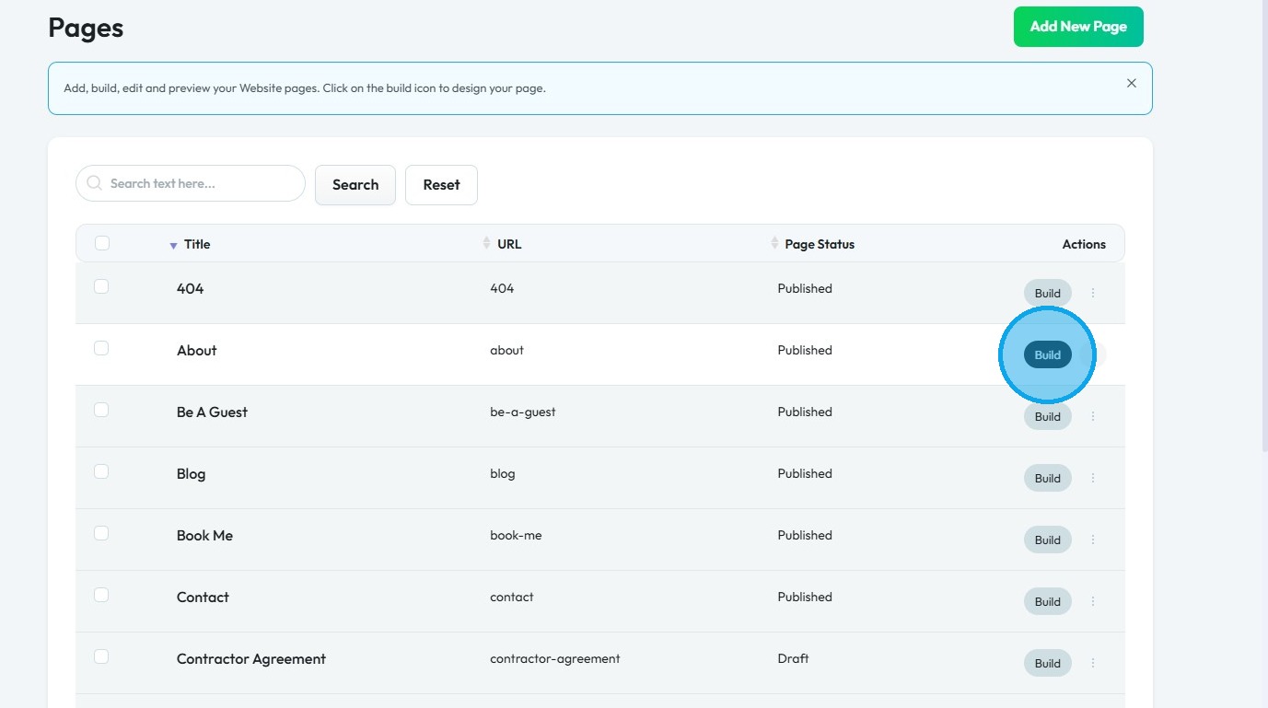Open three-dot actions menu for Be A Guest
The height and width of the screenshot is (708, 1268).
click(x=1093, y=416)
